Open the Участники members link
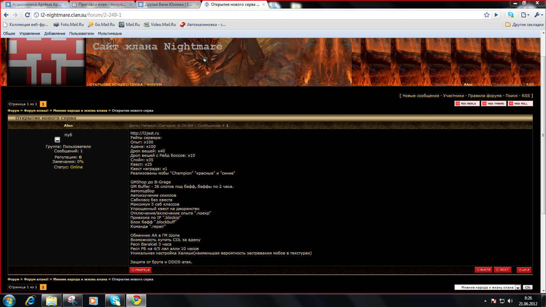The image size is (546, 307). click(x=453, y=96)
